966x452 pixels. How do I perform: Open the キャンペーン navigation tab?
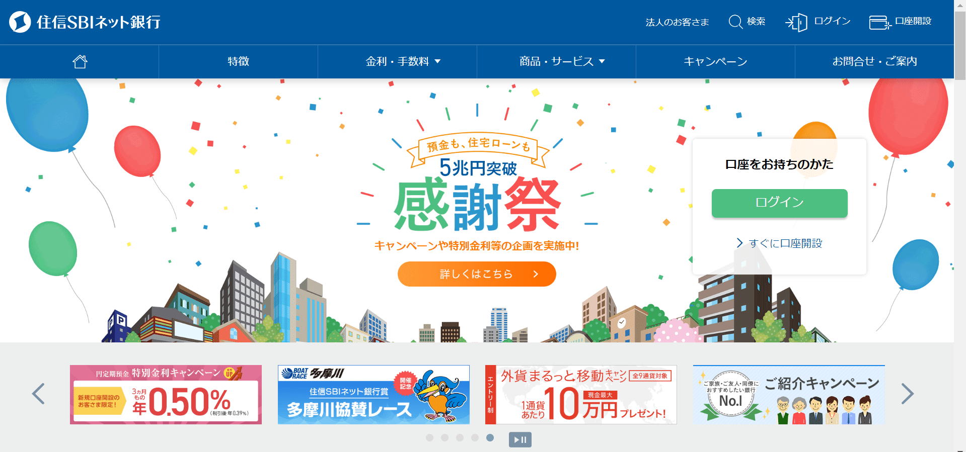715,61
